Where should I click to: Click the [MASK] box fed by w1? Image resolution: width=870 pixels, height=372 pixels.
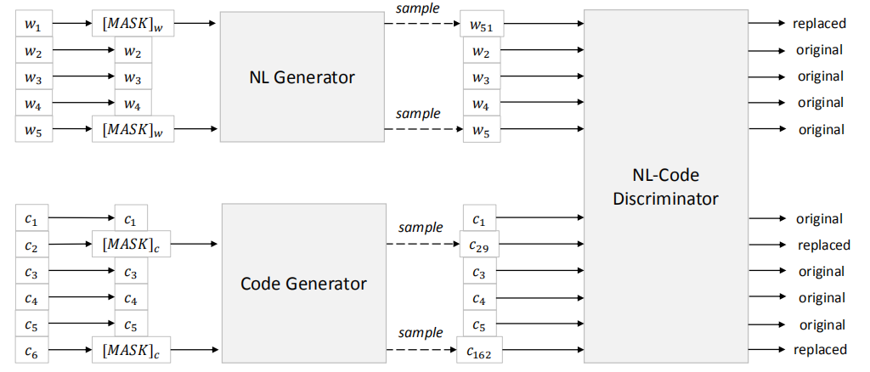pyautogui.click(x=133, y=24)
